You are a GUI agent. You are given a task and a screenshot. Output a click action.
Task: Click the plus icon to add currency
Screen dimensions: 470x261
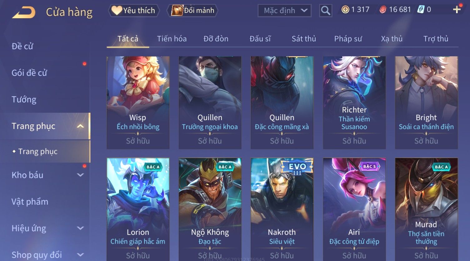(457, 10)
